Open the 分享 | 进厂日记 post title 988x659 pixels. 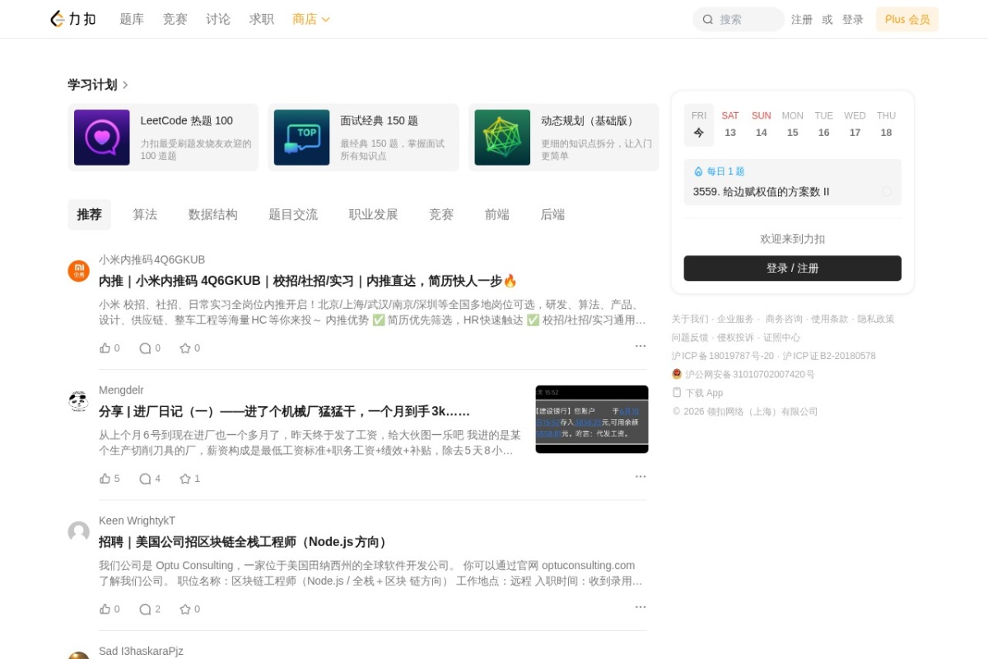(285, 411)
